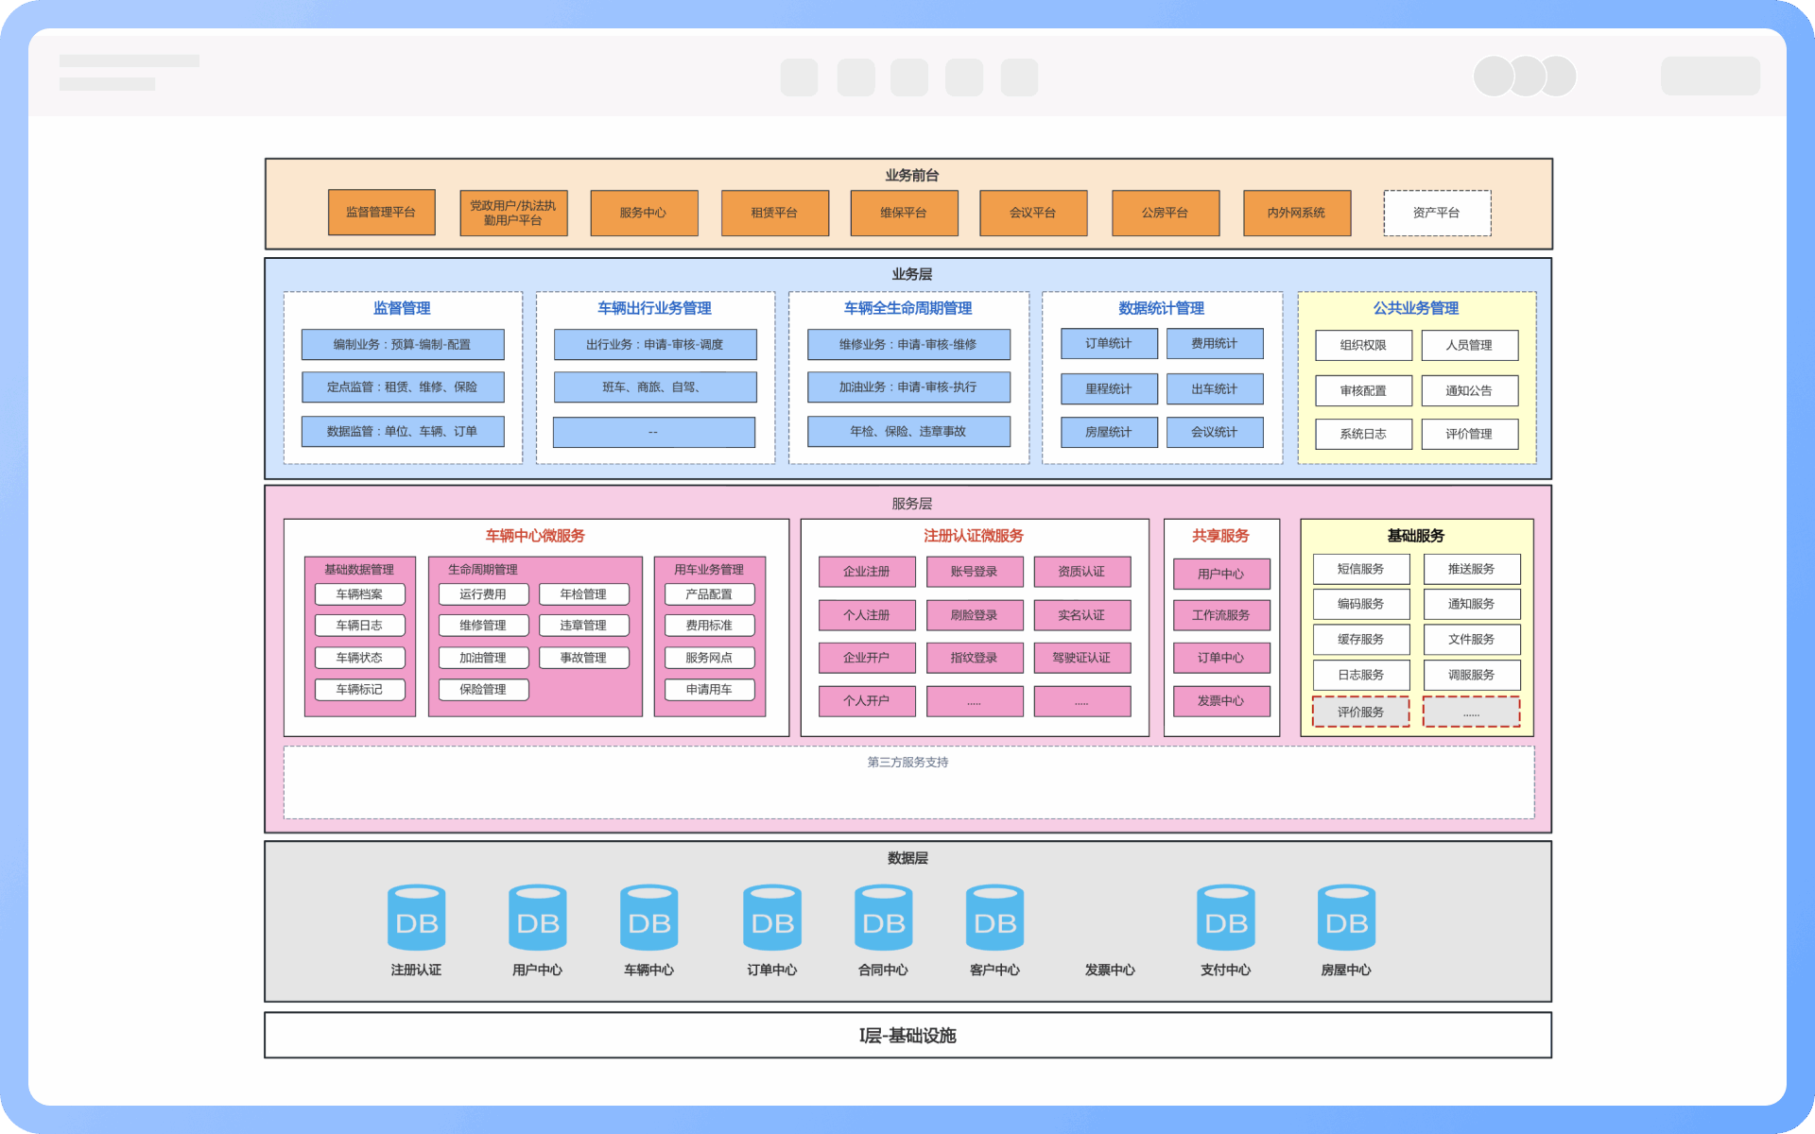Select the 订单统计 box
This screenshot has width=1815, height=1134.
point(1108,344)
